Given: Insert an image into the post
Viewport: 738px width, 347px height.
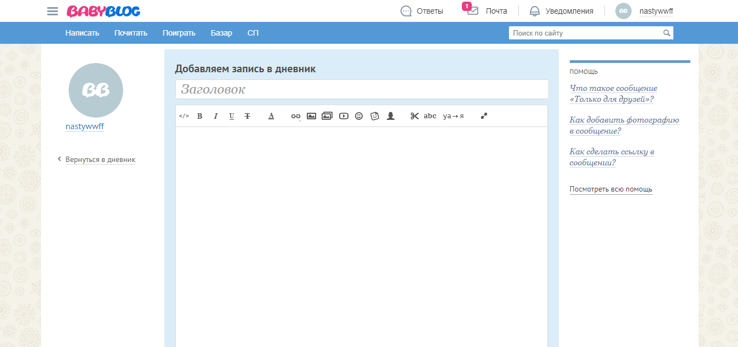Looking at the screenshot, I should (311, 115).
